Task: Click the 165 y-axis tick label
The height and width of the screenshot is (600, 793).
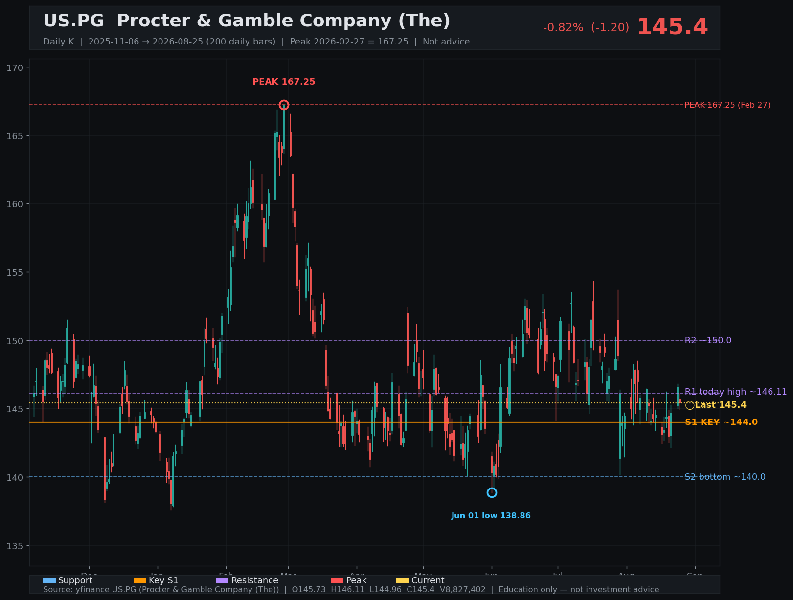Action: click(15, 136)
